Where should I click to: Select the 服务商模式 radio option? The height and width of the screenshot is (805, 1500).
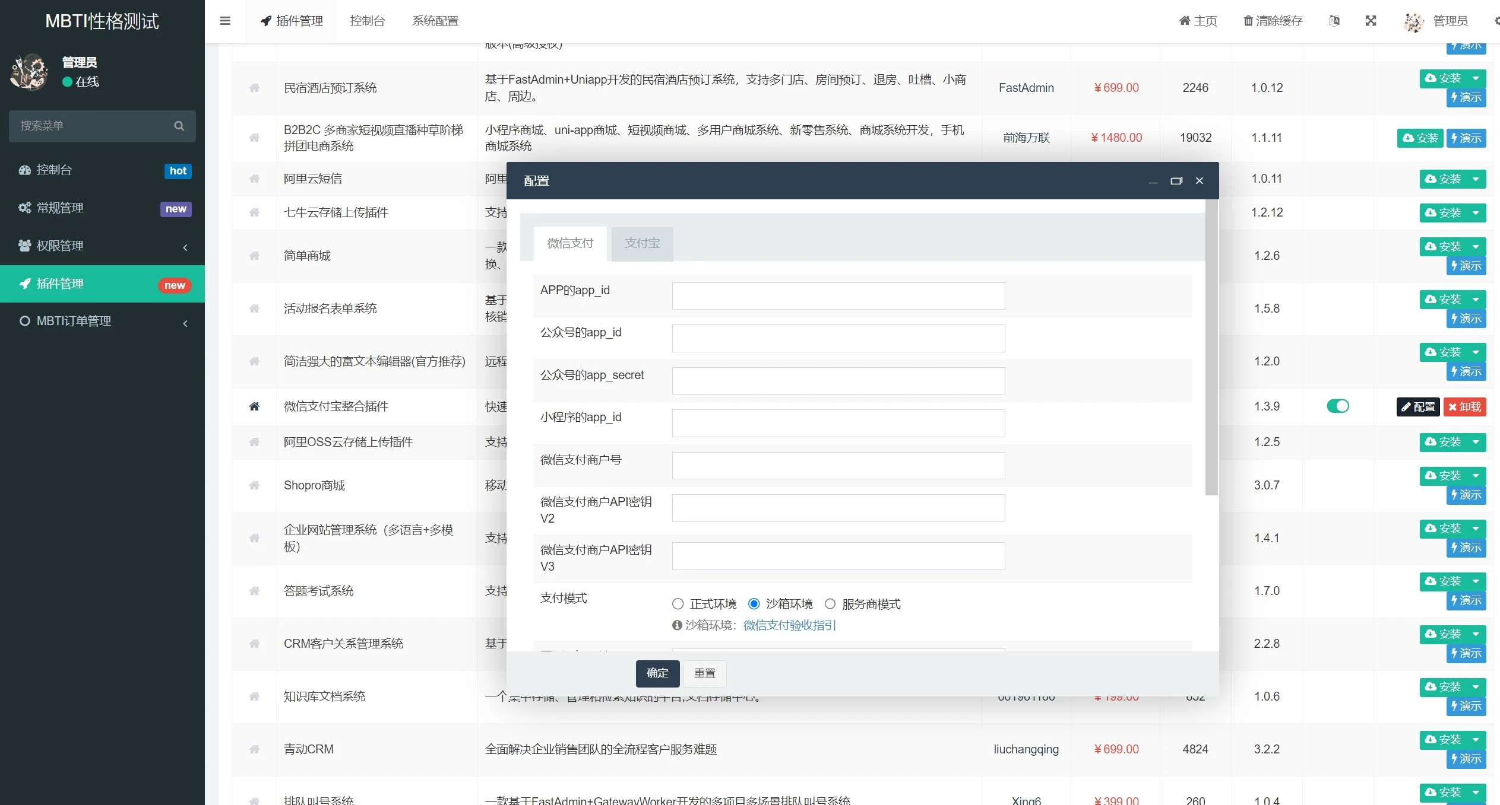830,603
